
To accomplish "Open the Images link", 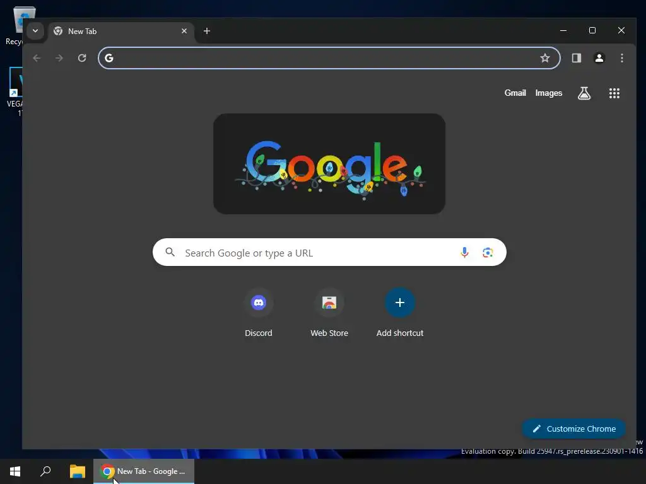I will tap(548, 93).
